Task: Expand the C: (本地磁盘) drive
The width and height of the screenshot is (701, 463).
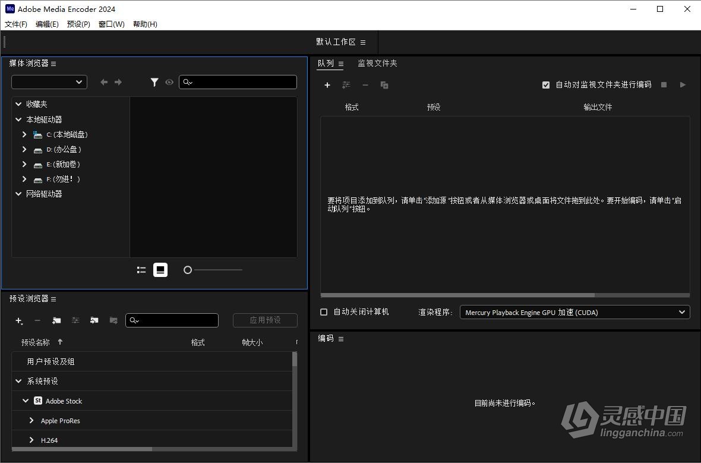Action: pos(24,134)
